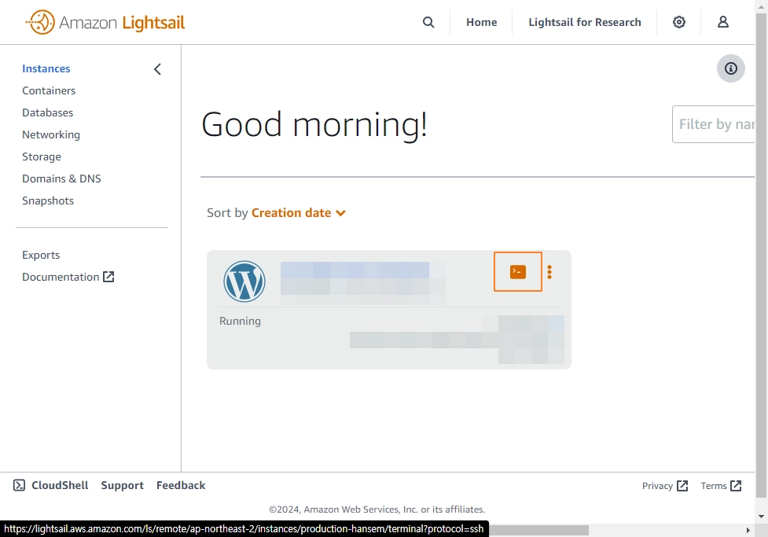Select Snapshots in the sidebar

point(48,201)
